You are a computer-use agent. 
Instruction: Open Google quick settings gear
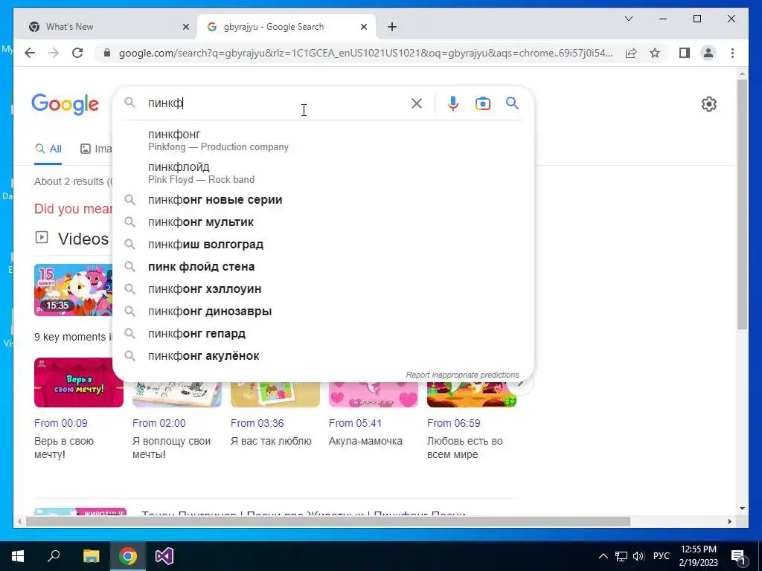click(x=709, y=104)
